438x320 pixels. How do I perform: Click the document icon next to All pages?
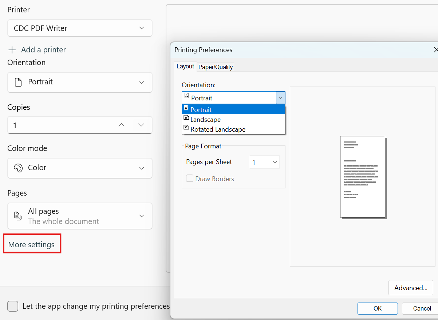coord(18,215)
